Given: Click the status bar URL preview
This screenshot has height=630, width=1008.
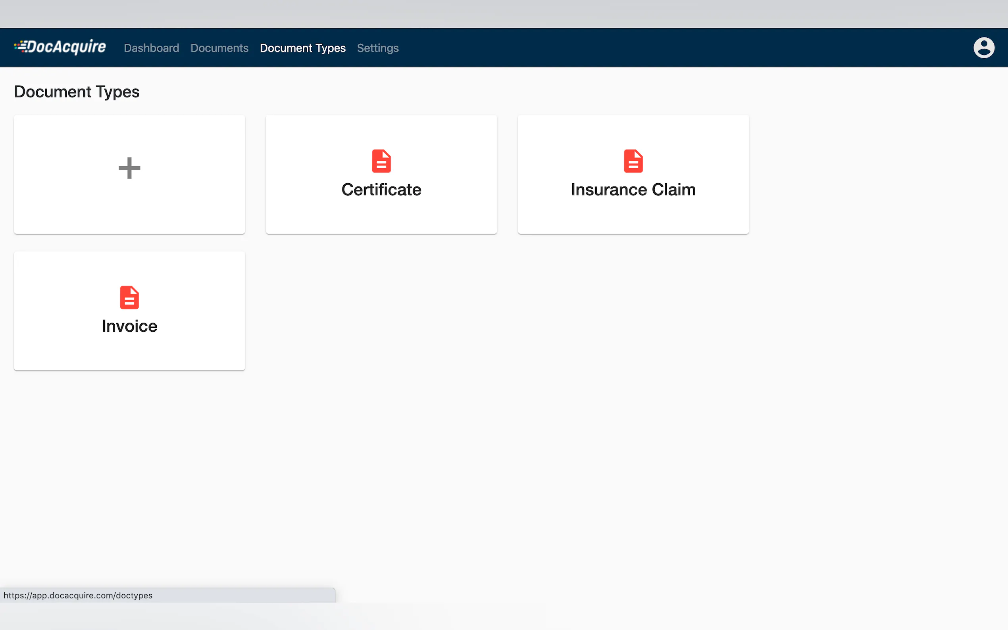Looking at the screenshot, I should click(78, 595).
